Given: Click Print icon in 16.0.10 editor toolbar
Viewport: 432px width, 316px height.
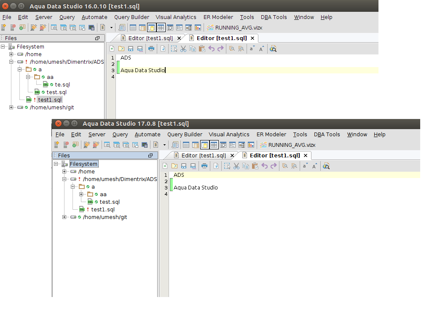Looking at the screenshot, I should [x=151, y=49].
